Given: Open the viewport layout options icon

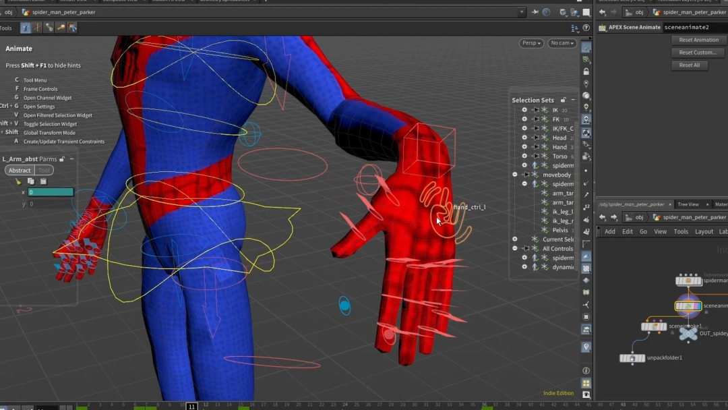Looking at the screenshot, I should 575,28.
